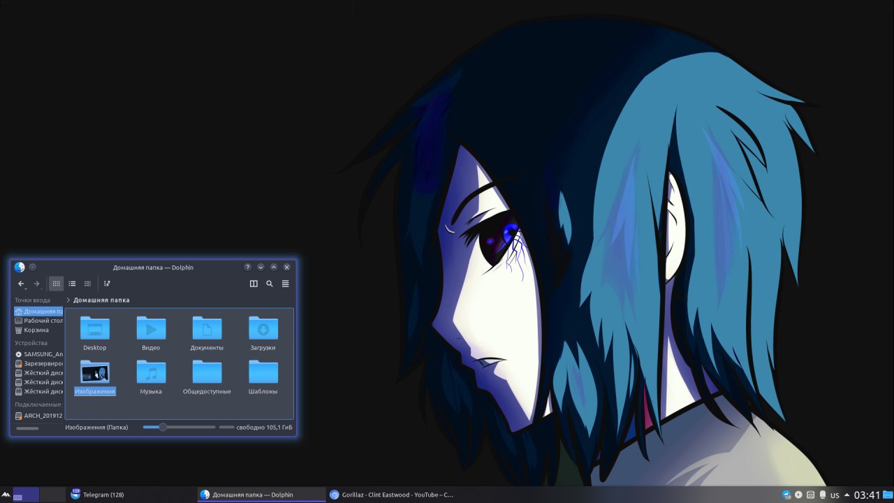
Task: Select the Desktop folder icon
Action: pos(95,328)
